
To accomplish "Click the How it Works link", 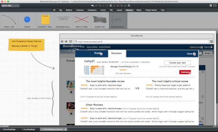I will (92, 47).
